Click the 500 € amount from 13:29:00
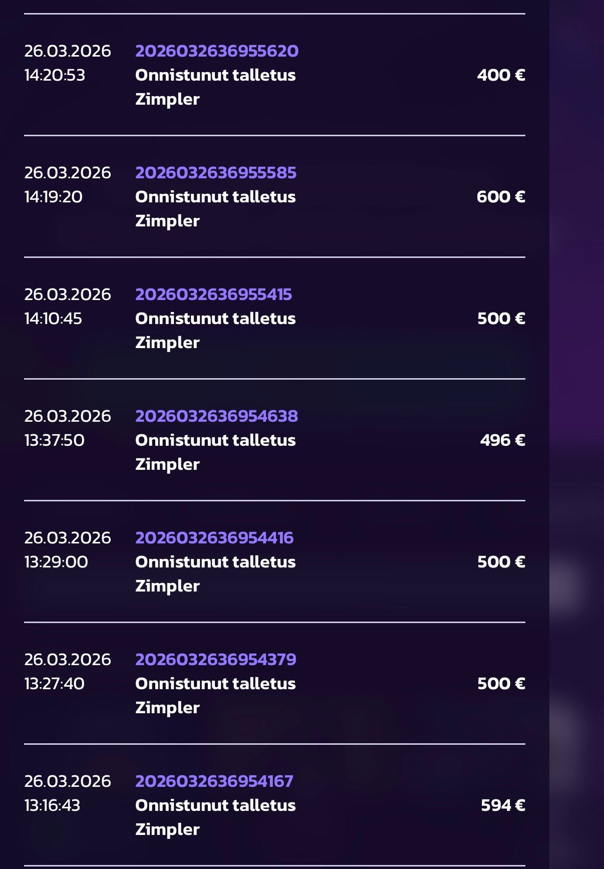 [x=501, y=562]
